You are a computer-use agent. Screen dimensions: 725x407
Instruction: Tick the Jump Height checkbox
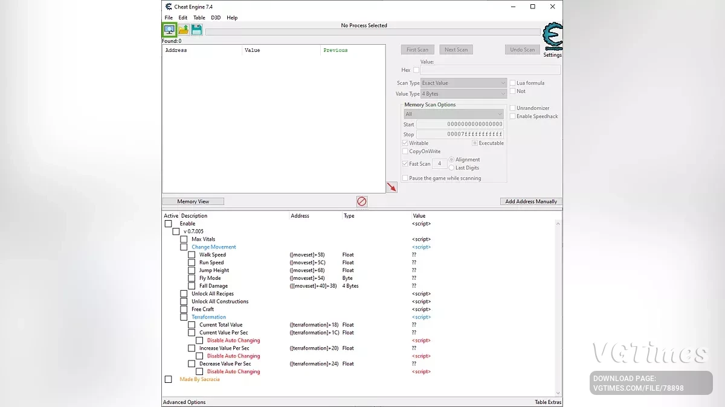coord(192,271)
